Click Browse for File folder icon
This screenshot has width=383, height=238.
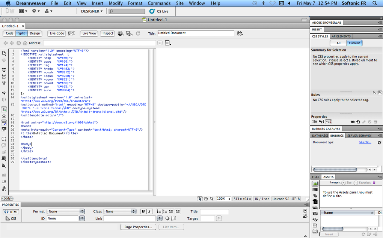pyautogui.click(x=173, y=218)
